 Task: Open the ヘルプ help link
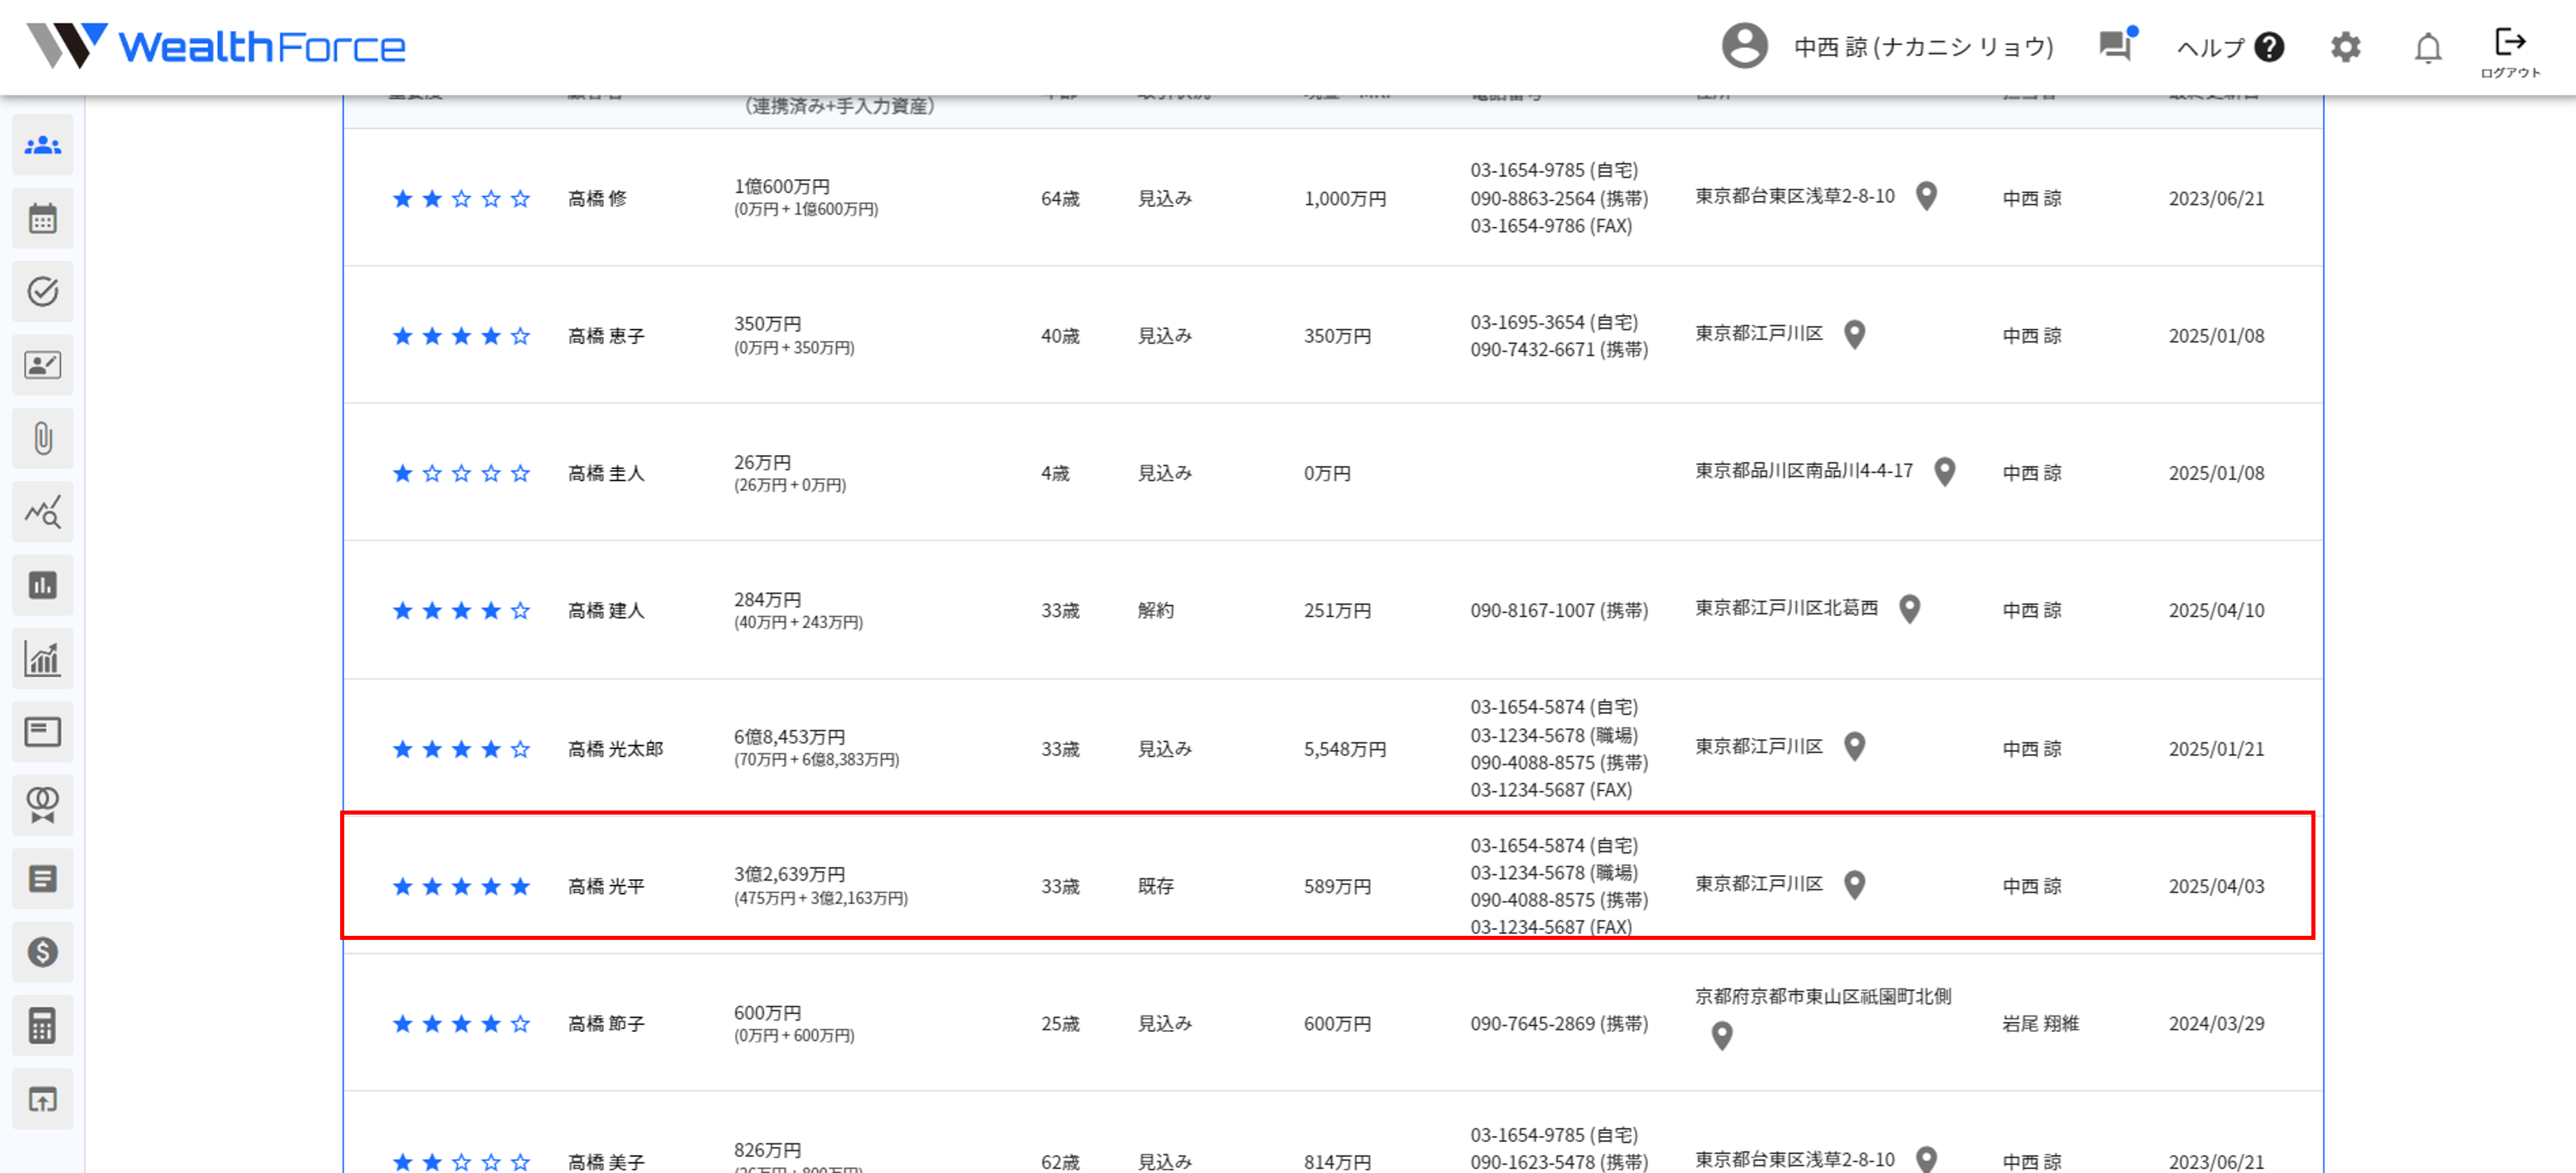point(2229,47)
